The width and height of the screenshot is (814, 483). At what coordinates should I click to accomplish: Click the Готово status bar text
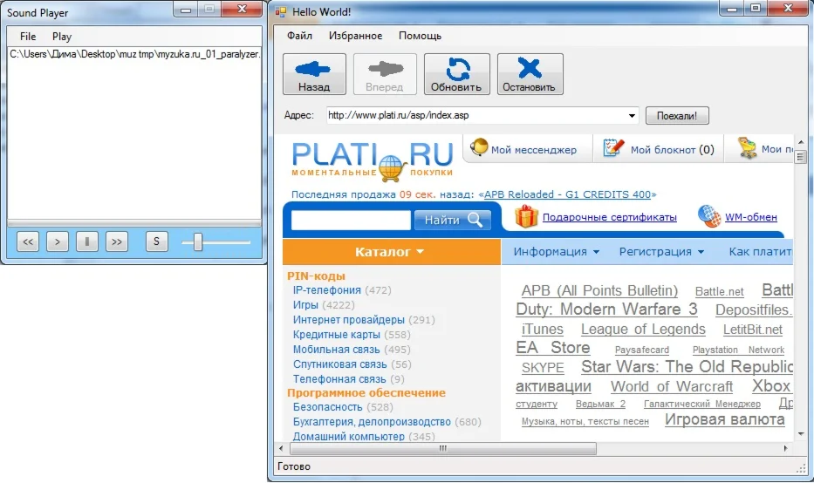coord(294,466)
